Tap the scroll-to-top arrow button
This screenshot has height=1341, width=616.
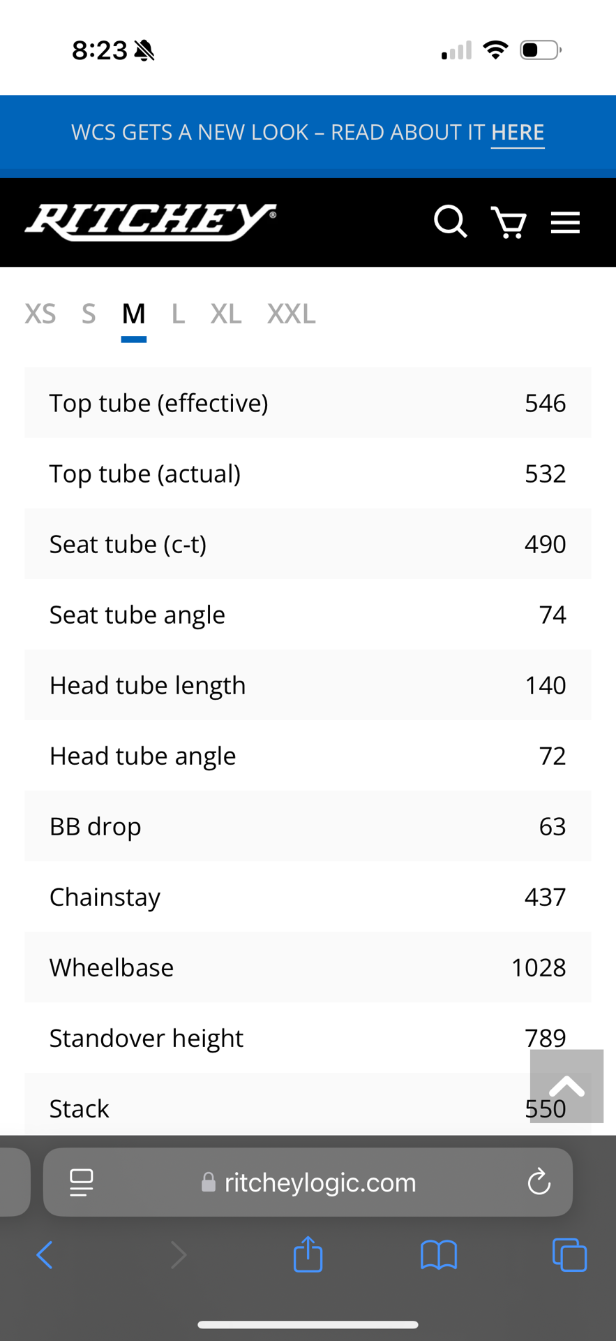pyautogui.click(x=566, y=1085)
